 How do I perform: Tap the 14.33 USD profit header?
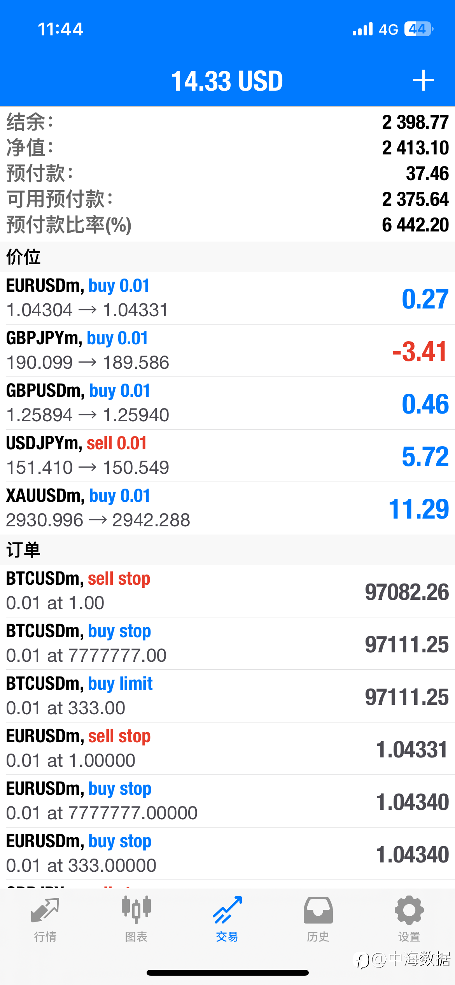227,81
